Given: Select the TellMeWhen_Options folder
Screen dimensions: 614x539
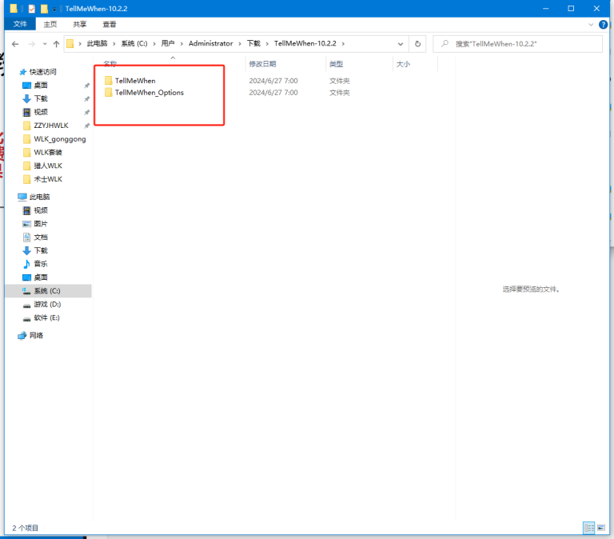Looking at the screenshot, I should tap(149, 93).
